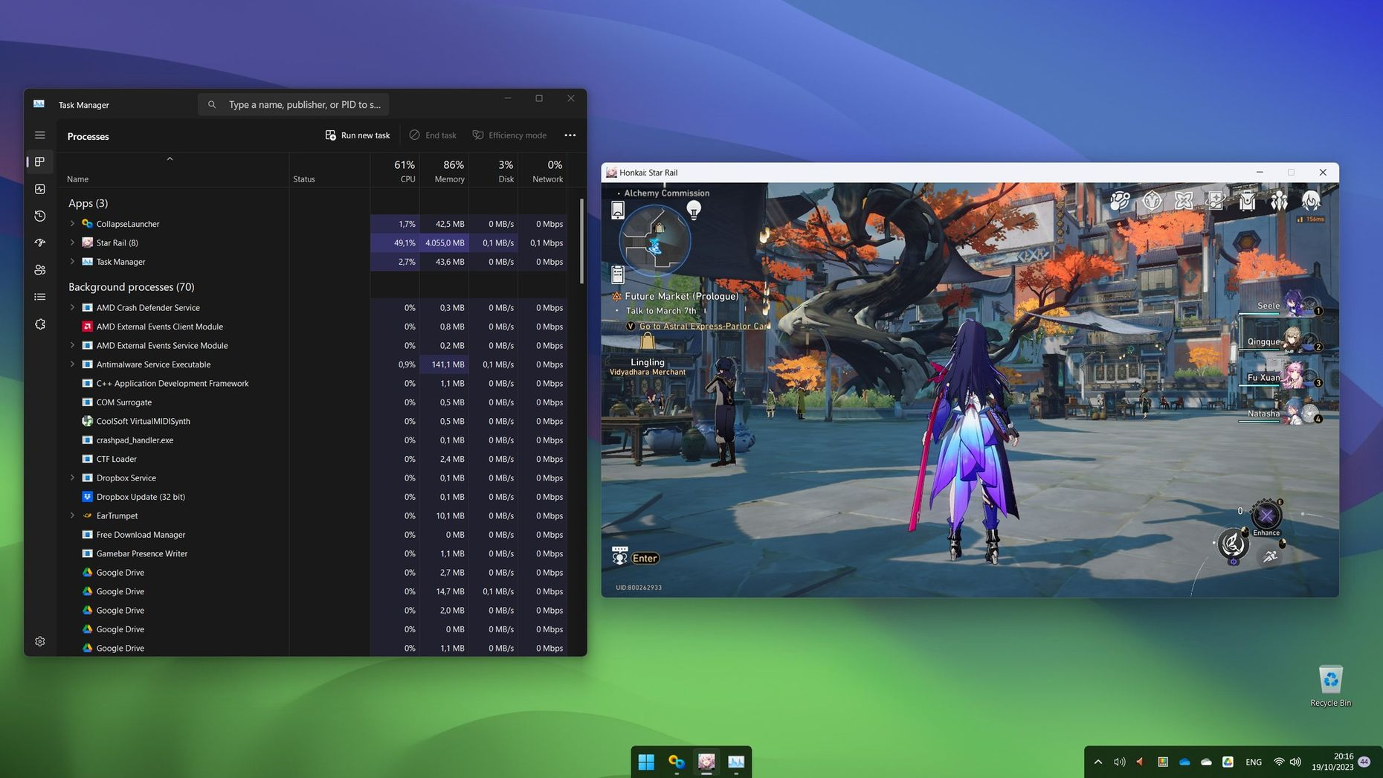
Task: Select the Processes page icon in sidebar
Action: 39,161
